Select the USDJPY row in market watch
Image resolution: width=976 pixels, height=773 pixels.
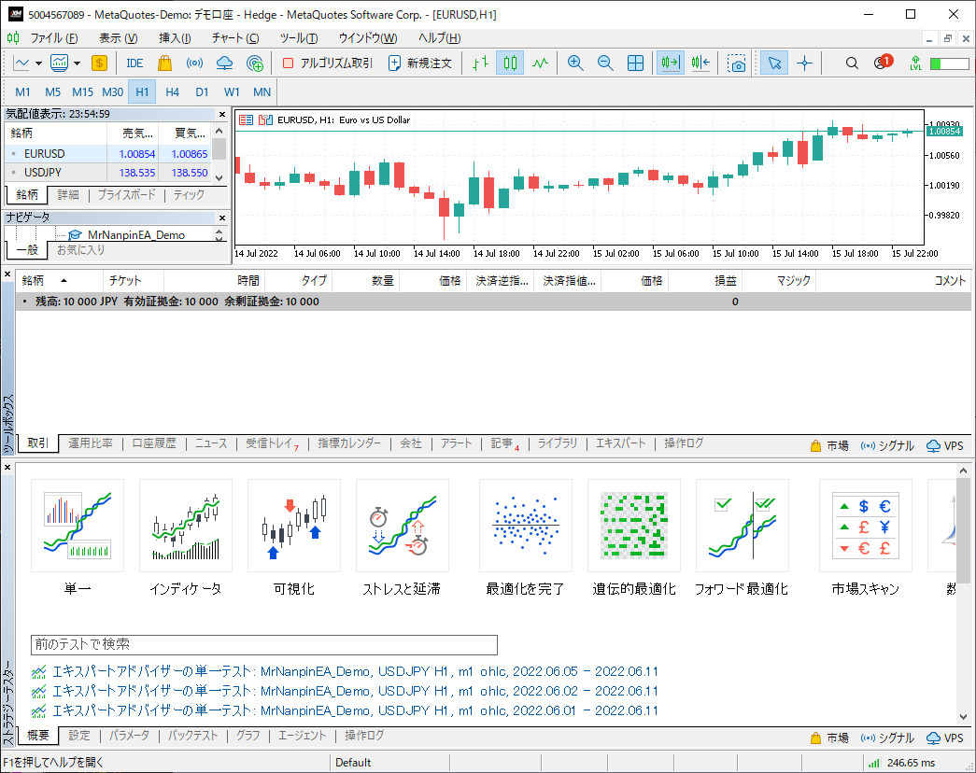pyautogui.click(x=108, y=173)
